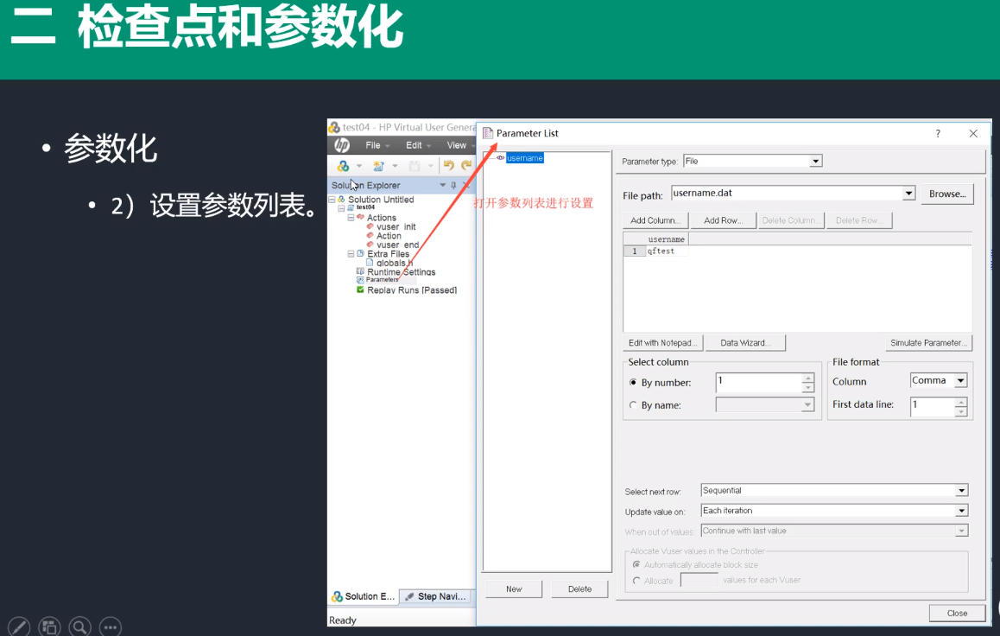The height and width of the screenshot is (636, 1000).
Task: Click the Delete parameter button
Action: pyautogui.click(x=579, y=588)
